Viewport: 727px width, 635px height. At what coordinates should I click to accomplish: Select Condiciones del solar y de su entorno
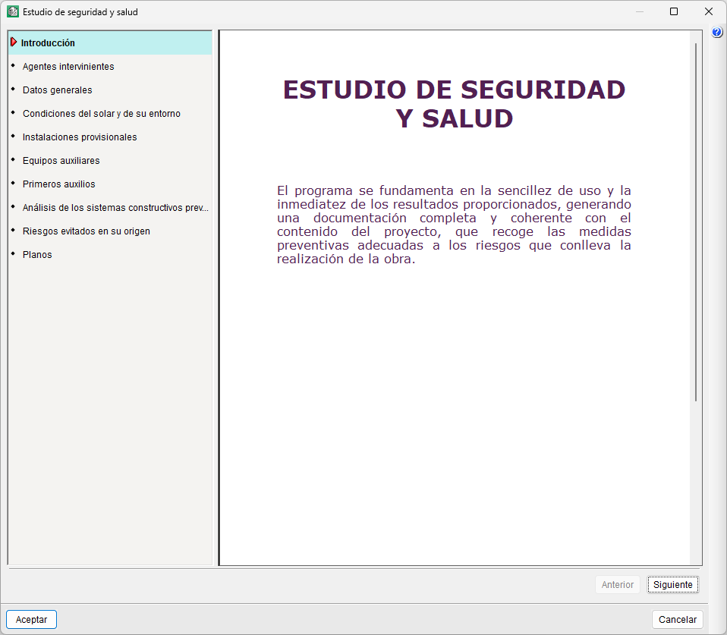(x=110, y=114)
